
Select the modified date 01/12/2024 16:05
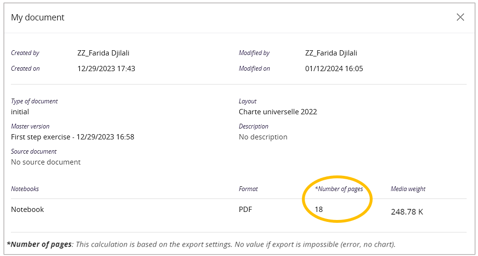coord(334,69)
